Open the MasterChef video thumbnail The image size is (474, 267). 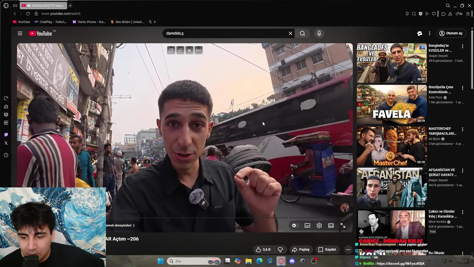coord(391,146)
